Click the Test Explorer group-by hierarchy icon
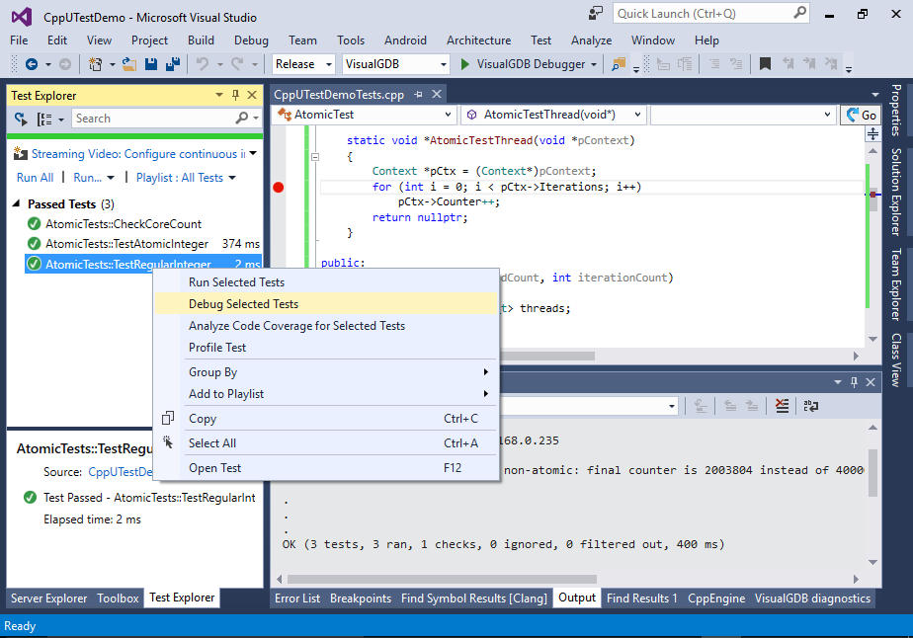Screen dimensions: 913x638 44,119
